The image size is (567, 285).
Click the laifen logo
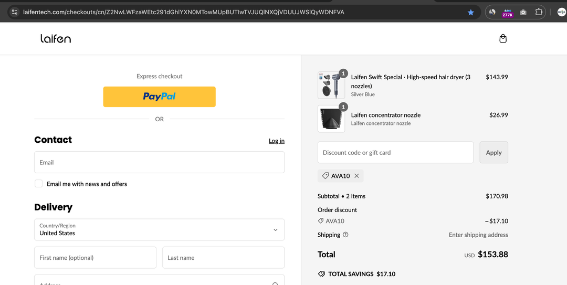coord(56,38)
